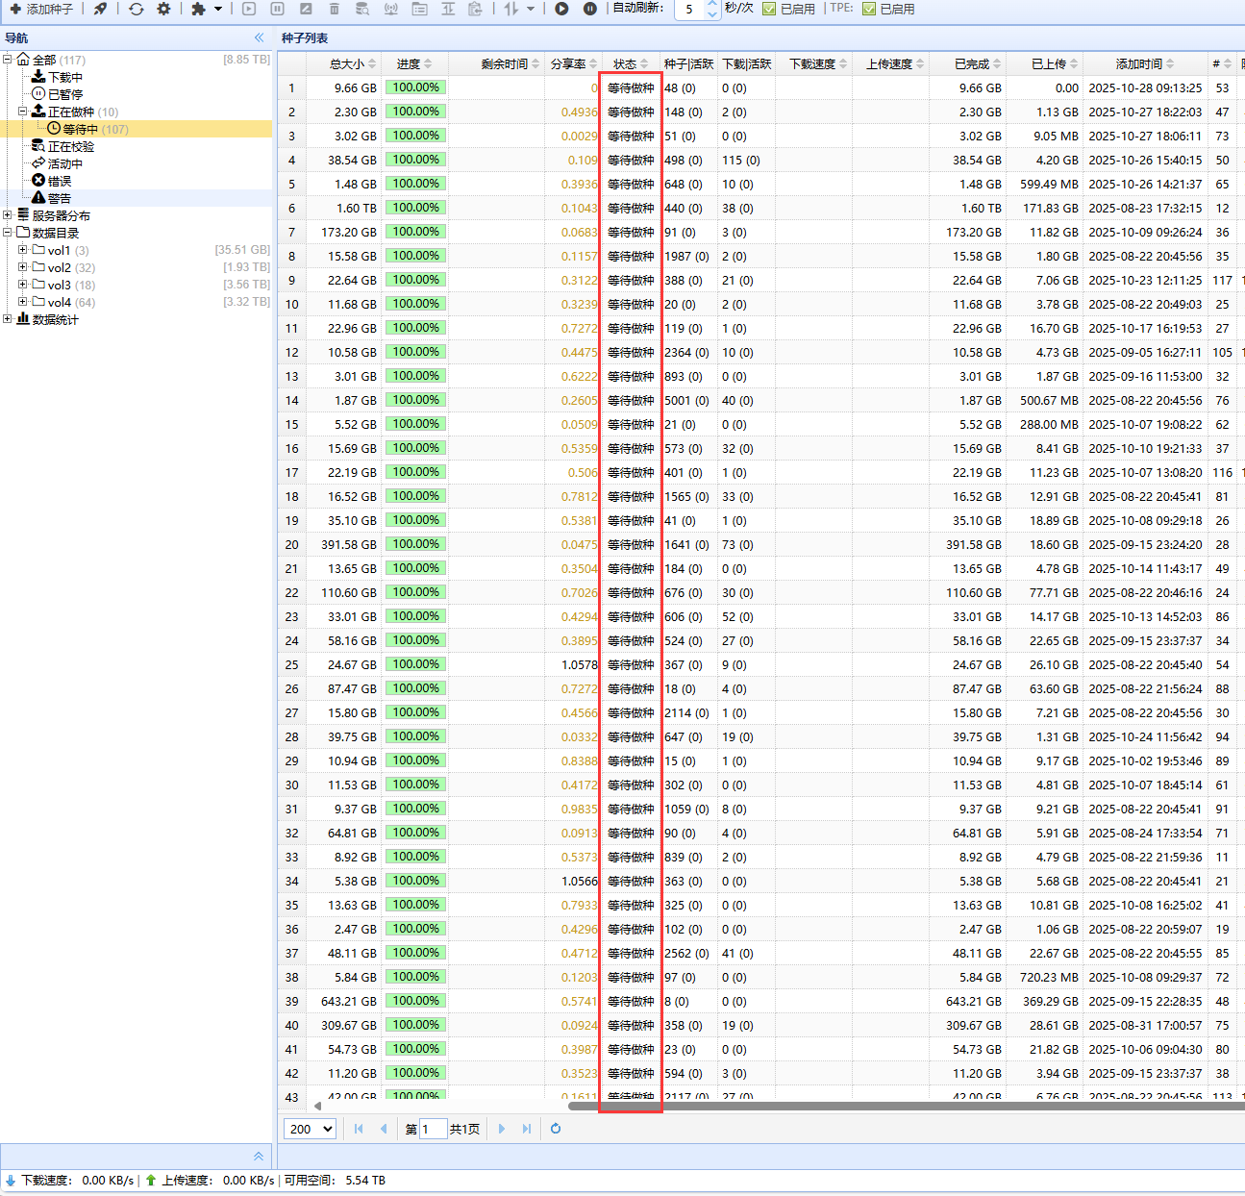Expand the 服务器分布 tree node
The width and height of the screenshot is (1245, 1196).
pyautogui.click(x=8, y=215)
